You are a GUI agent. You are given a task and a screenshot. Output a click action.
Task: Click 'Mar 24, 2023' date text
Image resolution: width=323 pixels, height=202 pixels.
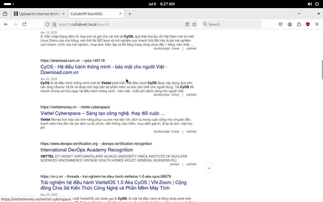(49, 195)
